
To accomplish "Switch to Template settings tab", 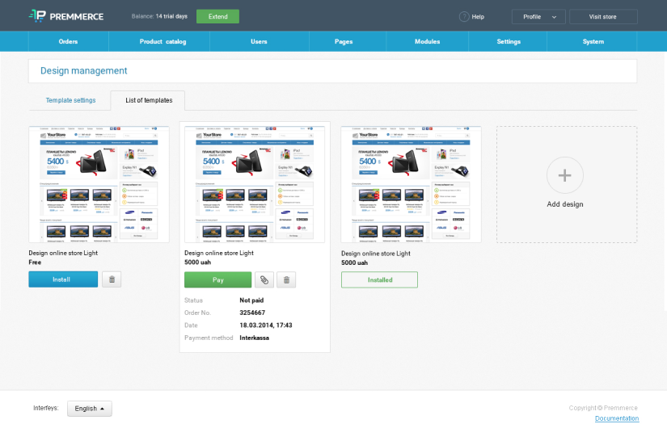I will point(70,100).
